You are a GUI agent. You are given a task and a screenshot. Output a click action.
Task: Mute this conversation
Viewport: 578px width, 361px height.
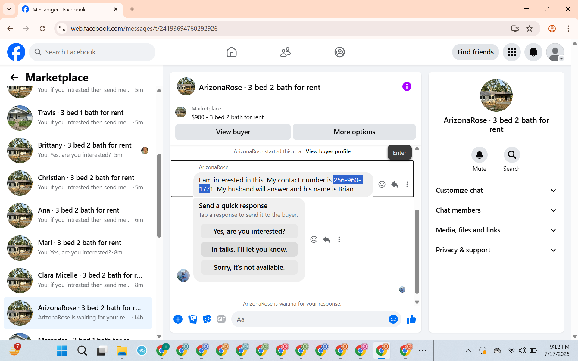(479, 155)
